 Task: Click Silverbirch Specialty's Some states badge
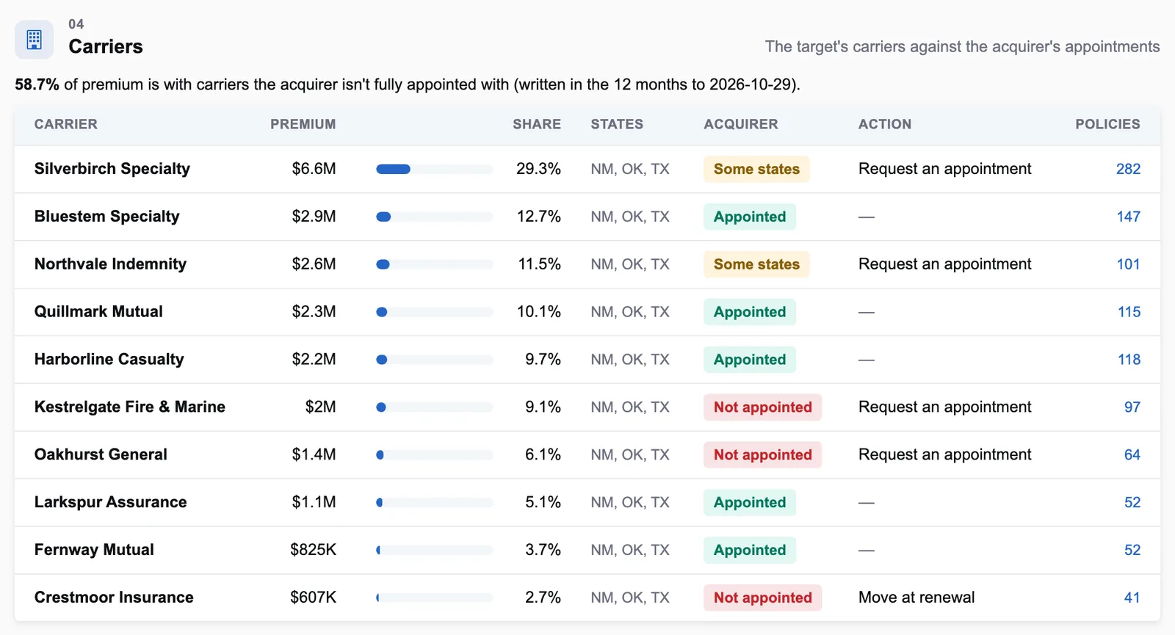click(756, 169)
